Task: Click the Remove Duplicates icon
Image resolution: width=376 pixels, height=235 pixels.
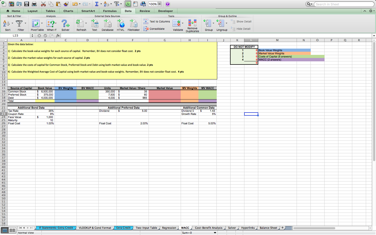Action: 192,25
